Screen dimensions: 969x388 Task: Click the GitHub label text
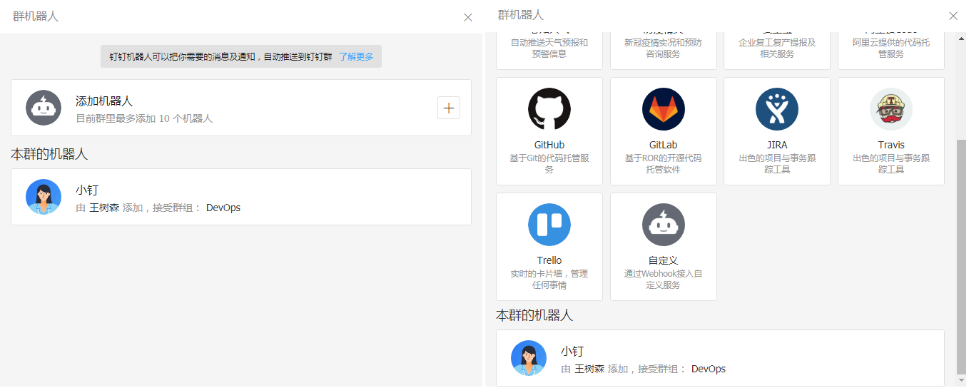pos(549,145)
